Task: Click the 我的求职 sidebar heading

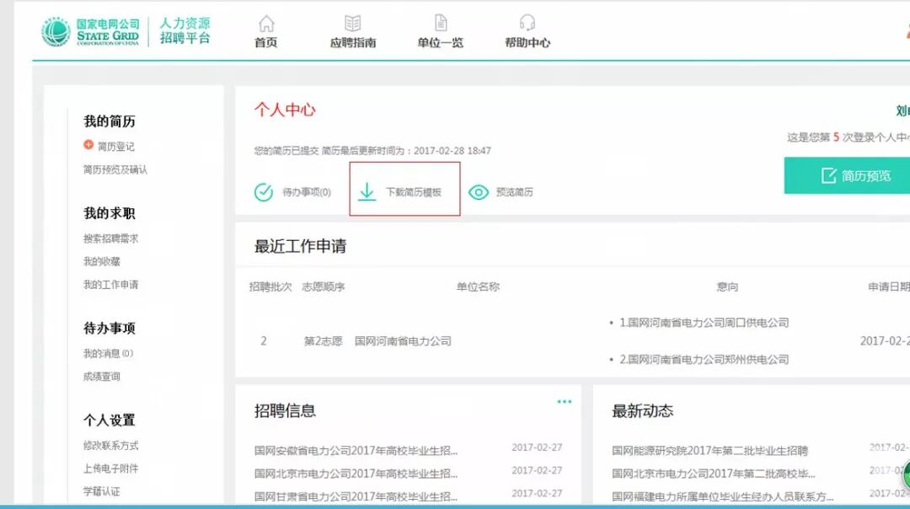Action: click(109, 213)
